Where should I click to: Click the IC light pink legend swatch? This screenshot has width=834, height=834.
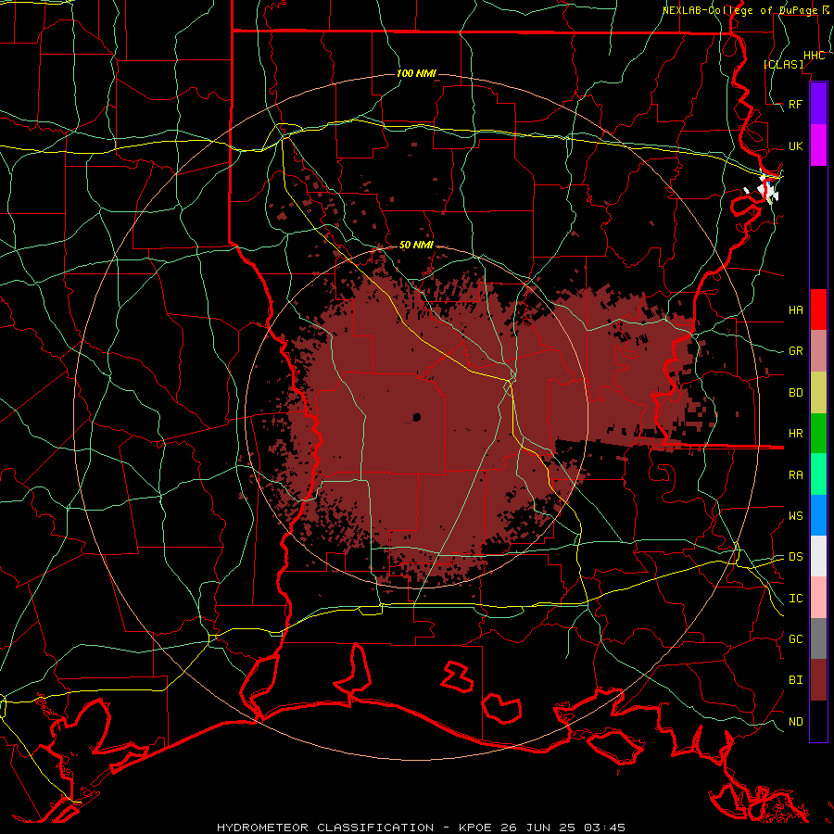(818, 598)
